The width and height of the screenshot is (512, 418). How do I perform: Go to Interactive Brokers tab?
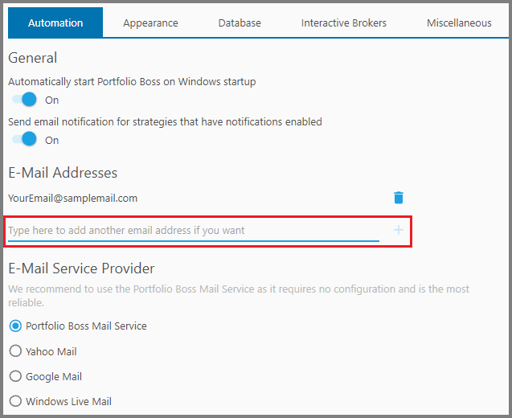pyautogui.click(x=344, y=23)
